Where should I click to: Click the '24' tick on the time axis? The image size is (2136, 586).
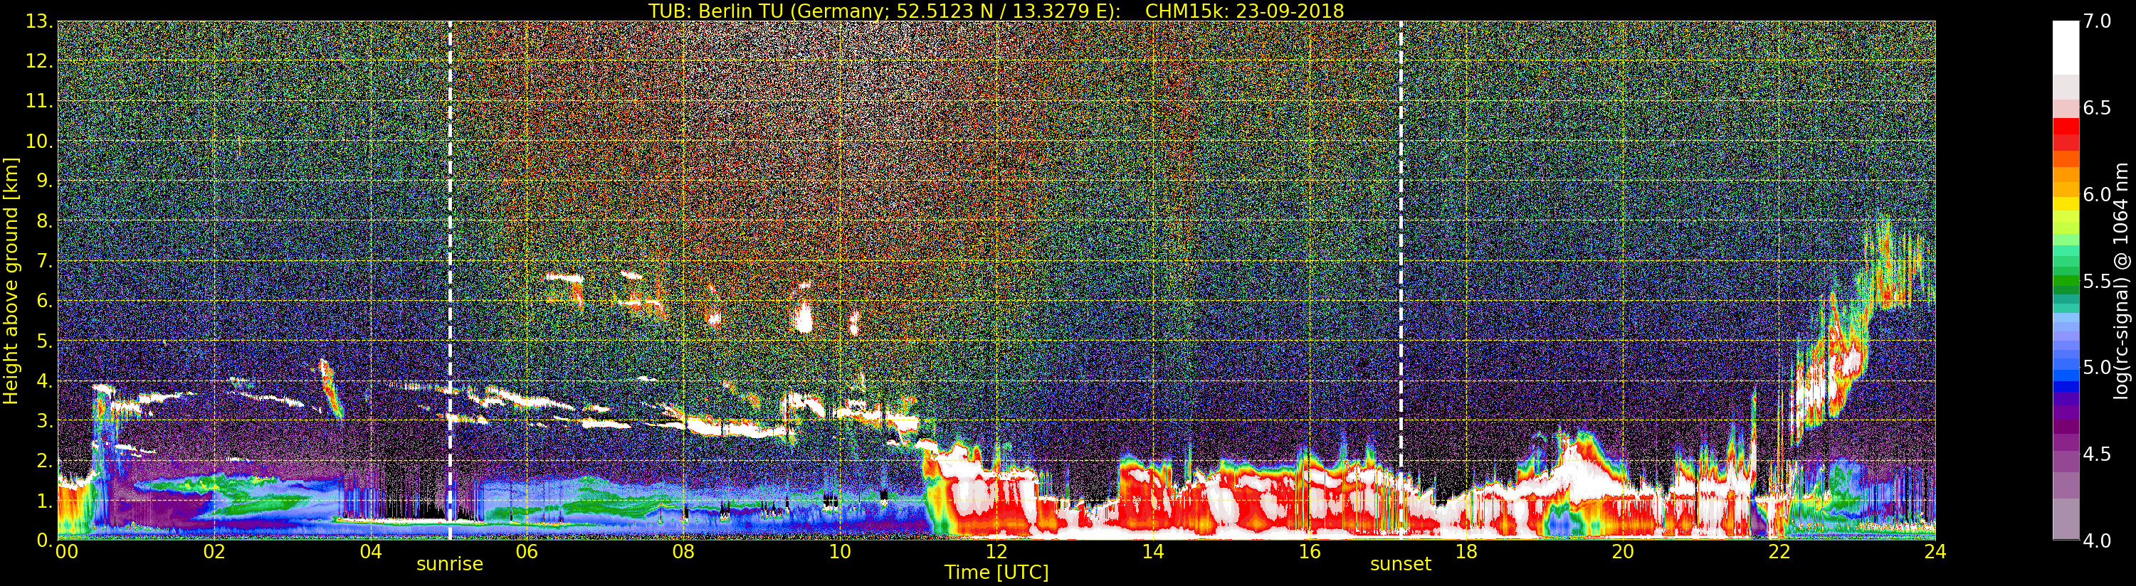(x=1935, y=551)
